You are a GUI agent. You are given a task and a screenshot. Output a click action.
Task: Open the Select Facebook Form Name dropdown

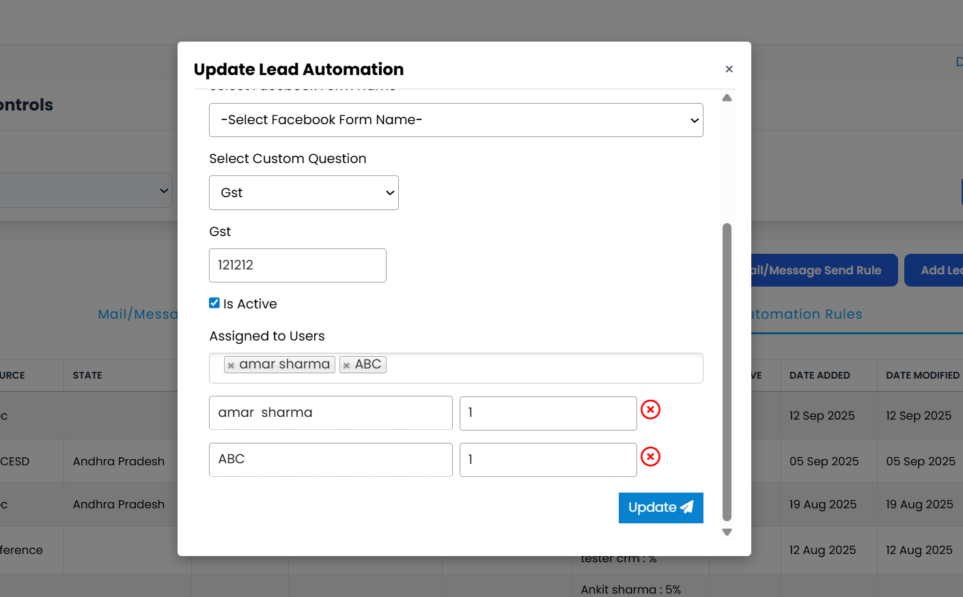(x=456, y=120)
